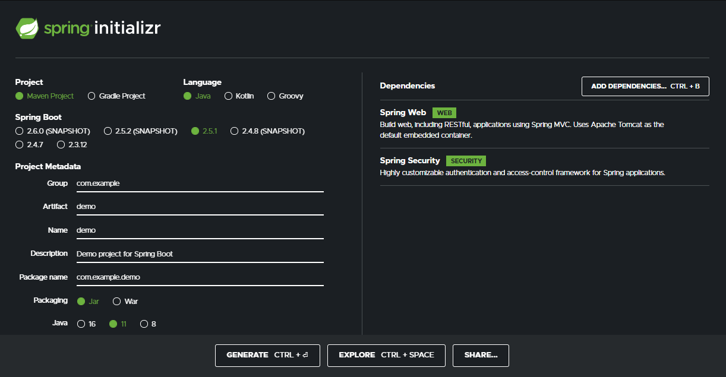726x377 pixels.
Task: Edit the Package name field
Action: 200,277
